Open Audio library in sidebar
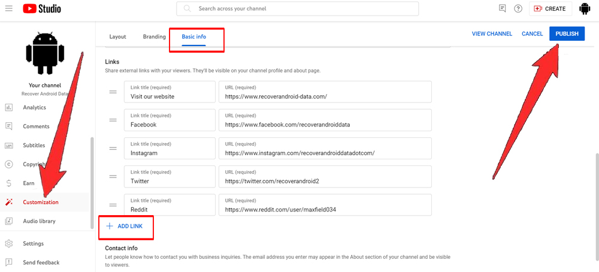Viewport: 599px width, 272px height. [39, 221]
